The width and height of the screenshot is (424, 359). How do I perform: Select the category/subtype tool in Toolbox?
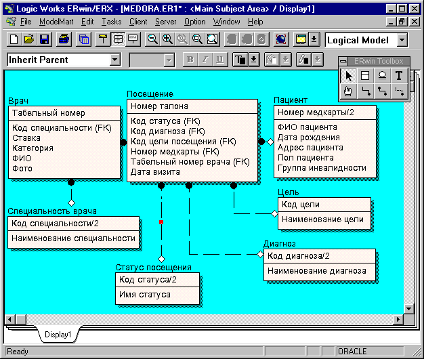pyautogui.click(x=382, y=76)
